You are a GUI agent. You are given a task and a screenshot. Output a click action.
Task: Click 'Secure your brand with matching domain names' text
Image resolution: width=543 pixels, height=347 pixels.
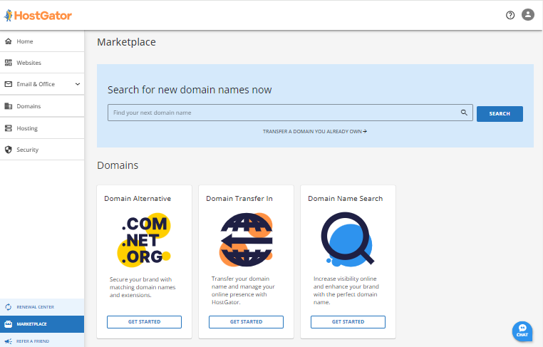(143, 287)
